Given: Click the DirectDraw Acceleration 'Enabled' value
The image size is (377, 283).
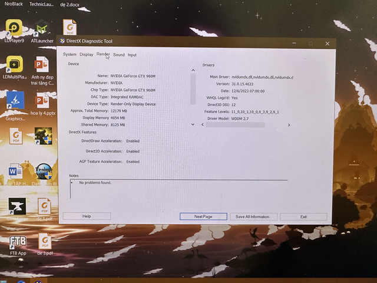Looking at the screenshot, I should 133,141.
